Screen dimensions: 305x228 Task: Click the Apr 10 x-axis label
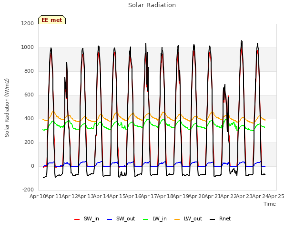point(38,196)
